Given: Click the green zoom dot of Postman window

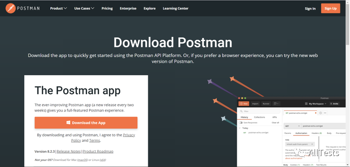Looking at the screenshot, I should click(x=245, y=98).
